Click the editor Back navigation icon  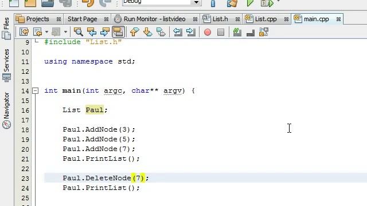(x=37, y=32)
